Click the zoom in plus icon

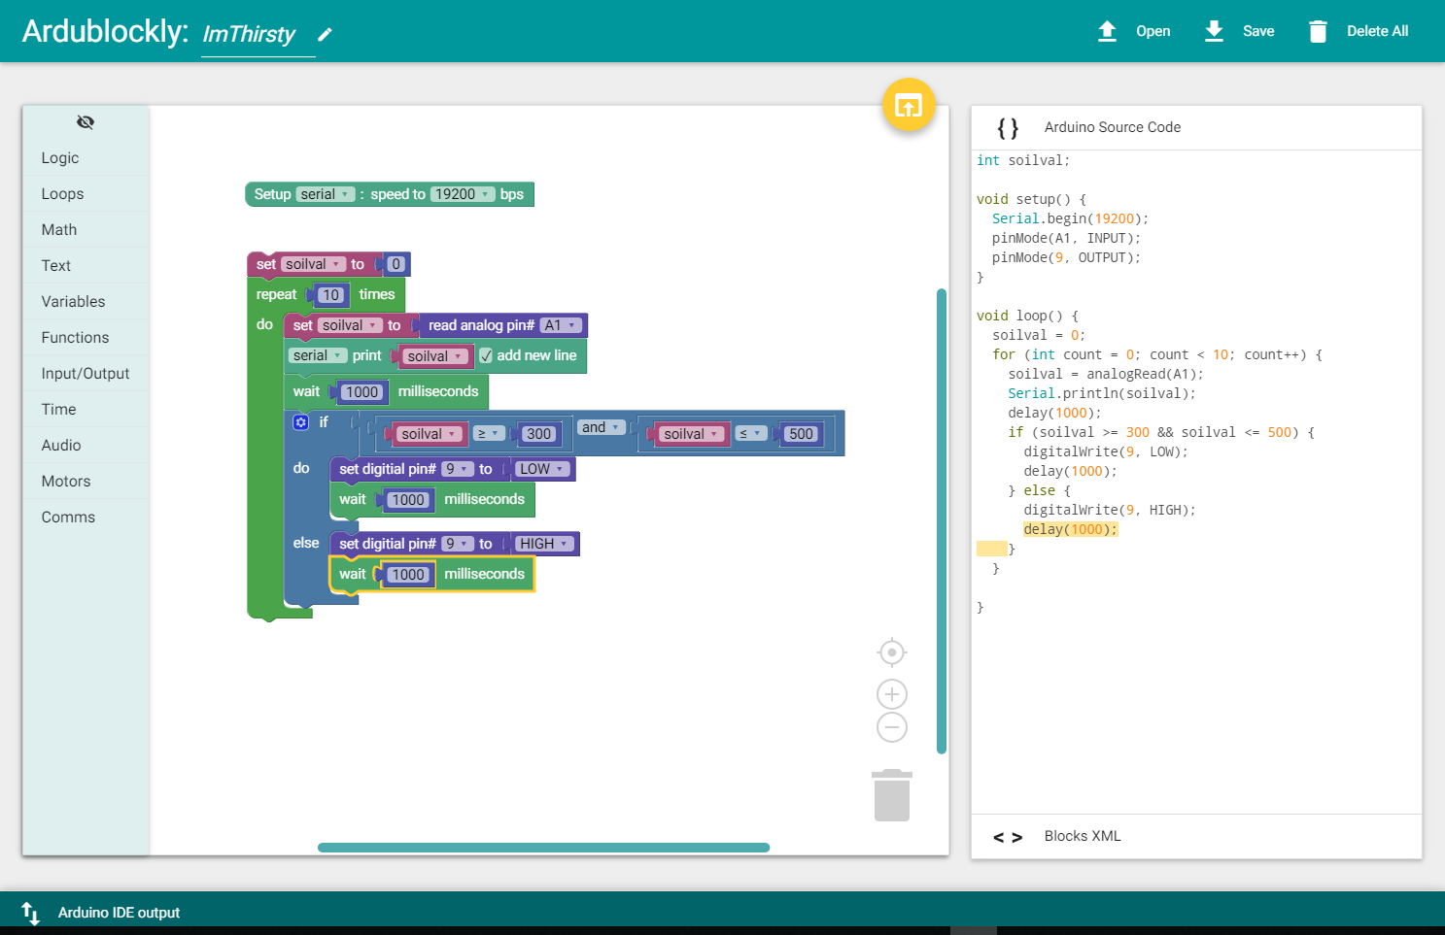[892, 694]
